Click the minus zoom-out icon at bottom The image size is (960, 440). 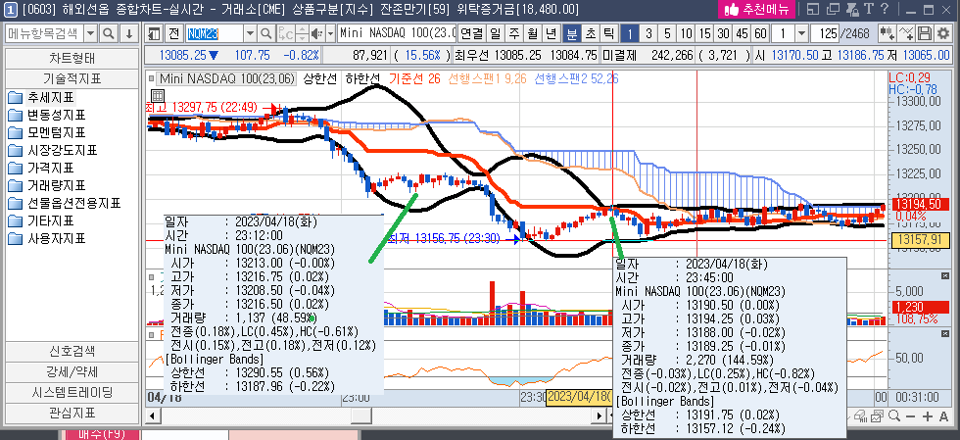(910, 416)
